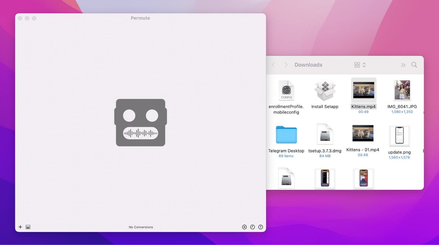Image resolution: width=439 pixels, height=245 pixels.
Task: Select the Install Setapp package icon
Action: tap(325, 91)
